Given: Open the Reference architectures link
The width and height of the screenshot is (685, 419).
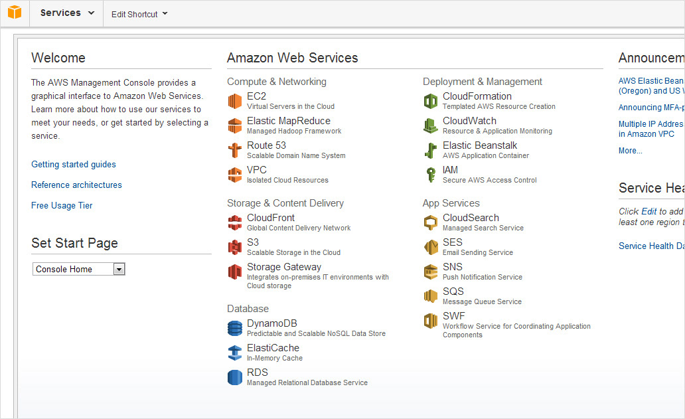Looking at the screenshot, I should click(76, 185).
